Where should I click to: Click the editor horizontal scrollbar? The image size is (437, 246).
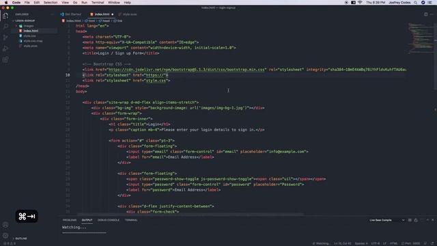(x=191, y=214)
